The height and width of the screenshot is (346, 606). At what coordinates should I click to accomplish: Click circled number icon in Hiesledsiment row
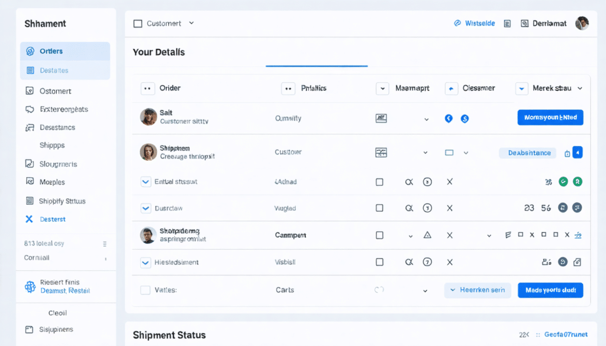click(427, 262)
